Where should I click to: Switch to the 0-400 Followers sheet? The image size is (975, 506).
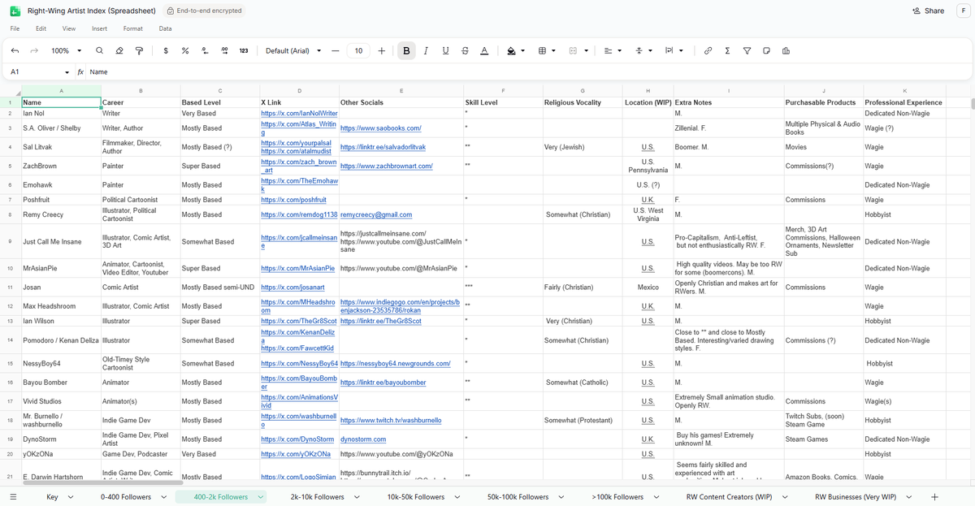126,496
